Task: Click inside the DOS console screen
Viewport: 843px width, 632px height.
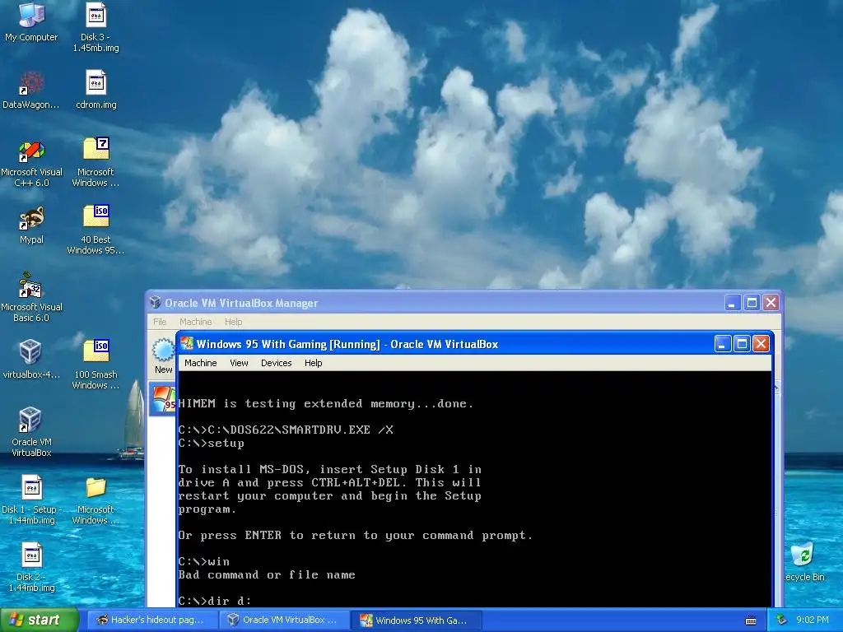Action: pos(475,489)
